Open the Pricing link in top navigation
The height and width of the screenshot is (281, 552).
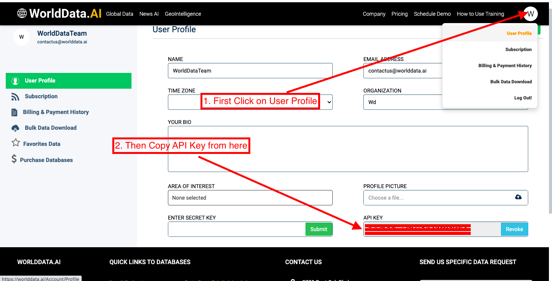pos(399,14)
